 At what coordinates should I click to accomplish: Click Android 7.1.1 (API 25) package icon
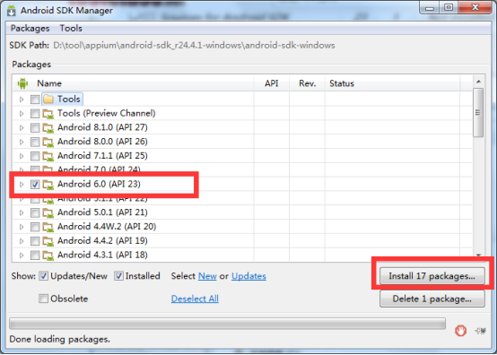[48, 157]
